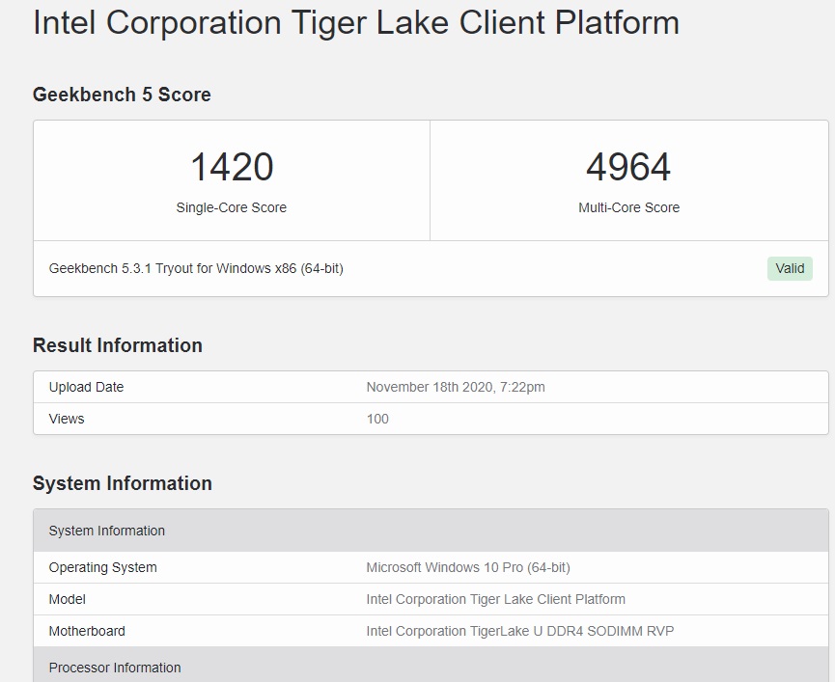
Task: Select the Multi-Core Score label
Action: click(628, 207)
